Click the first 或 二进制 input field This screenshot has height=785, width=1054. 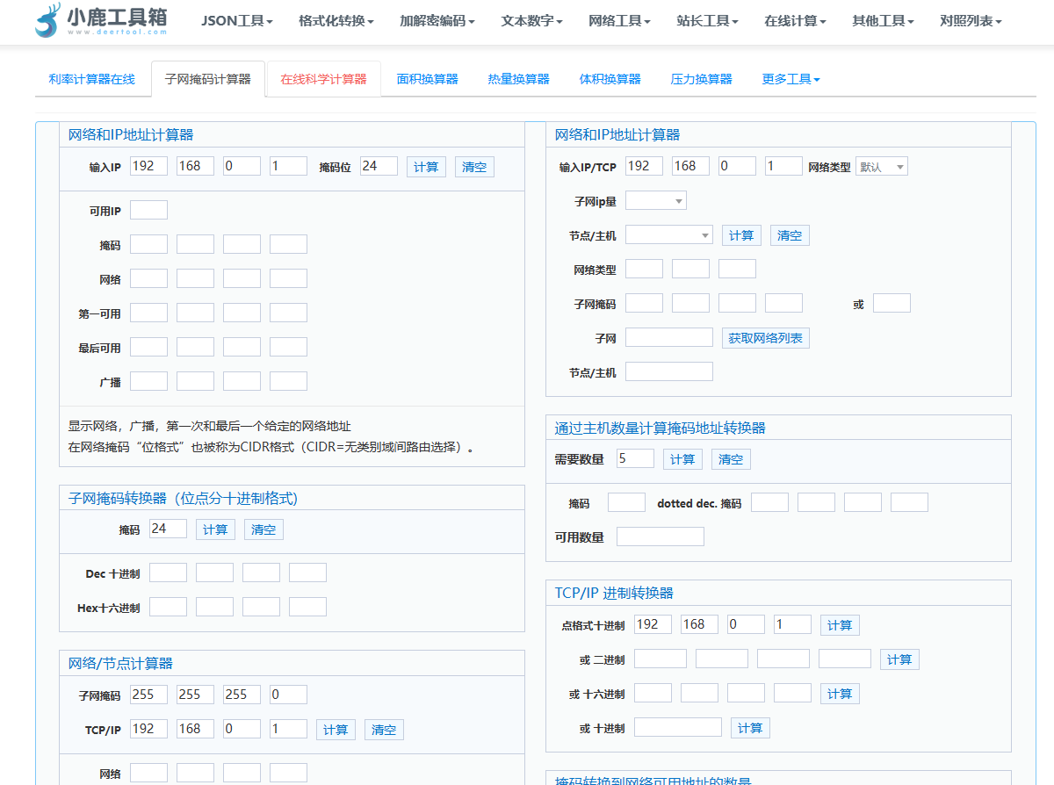[661, 659]
